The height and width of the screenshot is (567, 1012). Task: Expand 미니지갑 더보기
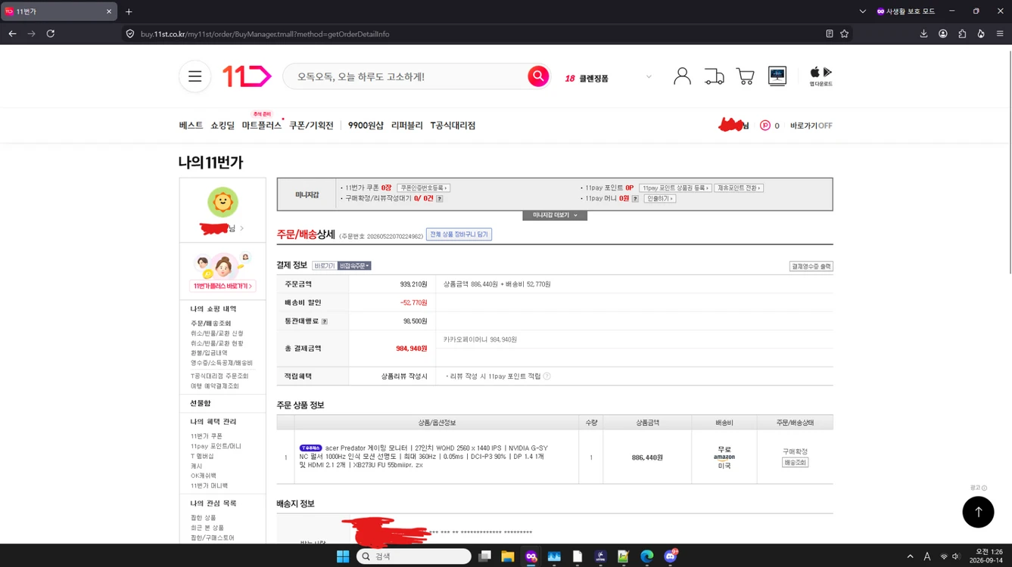tap(555, 215)
